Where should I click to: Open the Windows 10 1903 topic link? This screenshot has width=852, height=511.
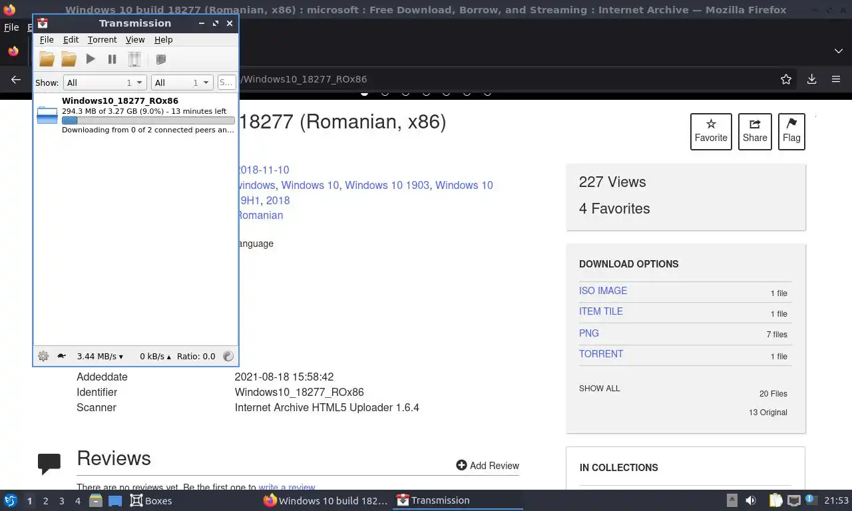tap(387, 185)
